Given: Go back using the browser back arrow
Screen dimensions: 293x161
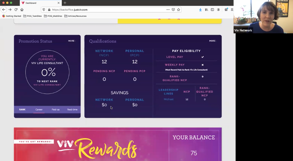Looking at the screenshot, I should pyautogui.click(x=4, y=10).
